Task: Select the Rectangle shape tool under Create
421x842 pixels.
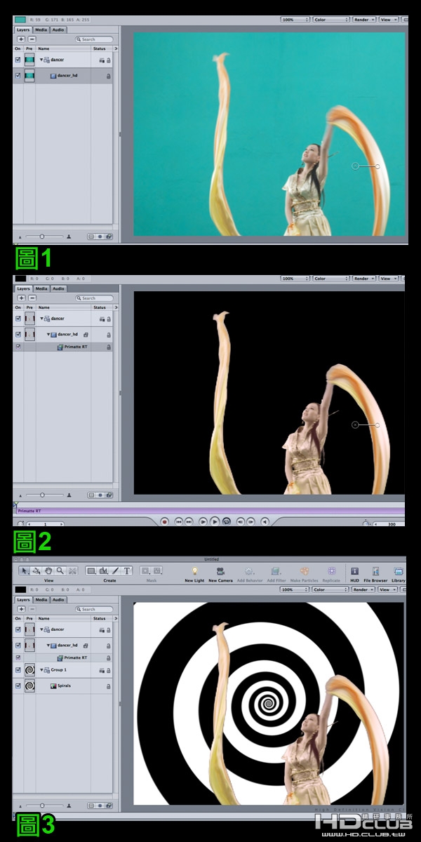Action: [92, 571]
